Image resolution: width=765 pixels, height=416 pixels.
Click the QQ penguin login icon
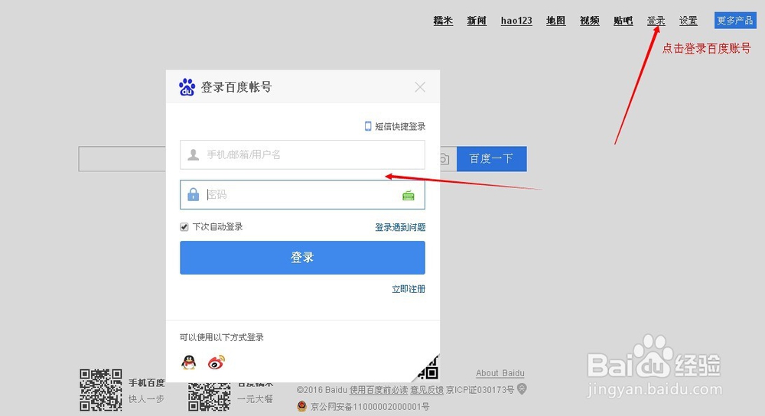pyautogui.click(x=189, y=362)
